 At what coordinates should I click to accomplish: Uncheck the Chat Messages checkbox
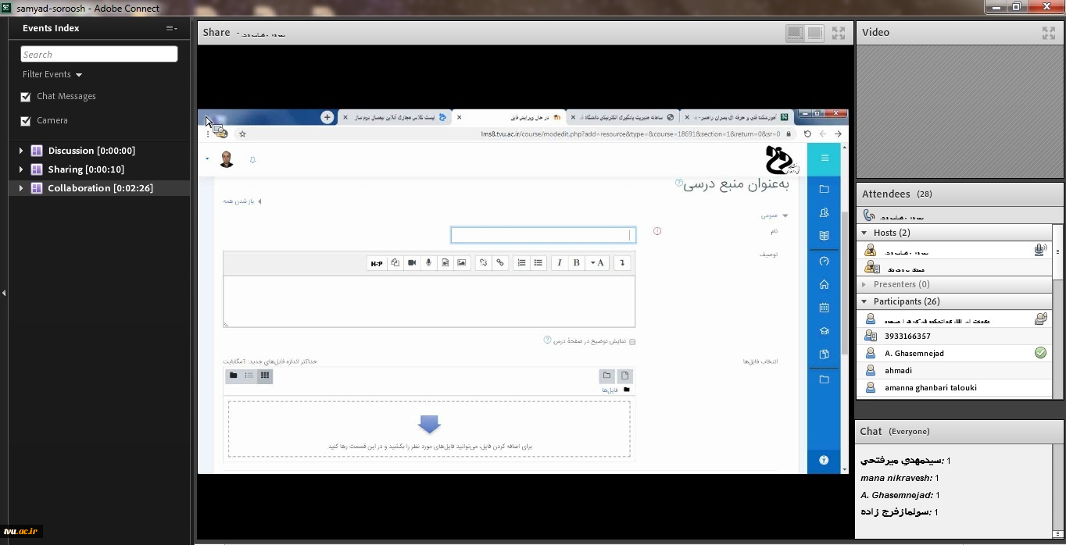pos(26,97)
